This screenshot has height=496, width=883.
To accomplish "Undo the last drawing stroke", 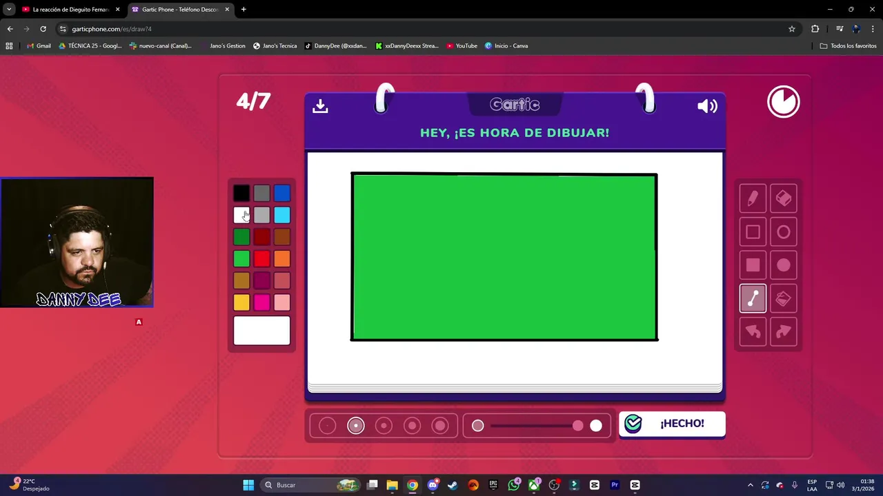I will [753, 332].
